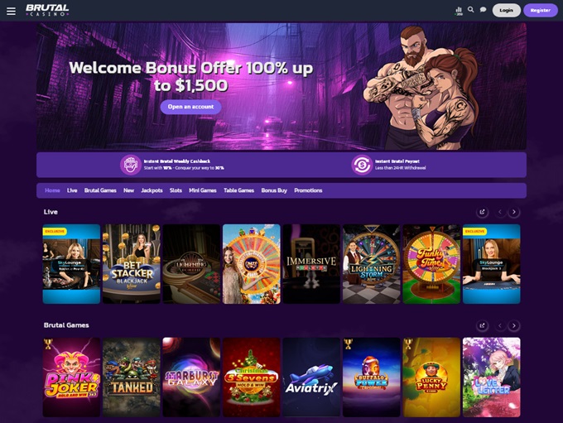The height and width of the screenshot is (423, 563).
Task: Advance Live carousel with next arrow
Action: point(514,212)
